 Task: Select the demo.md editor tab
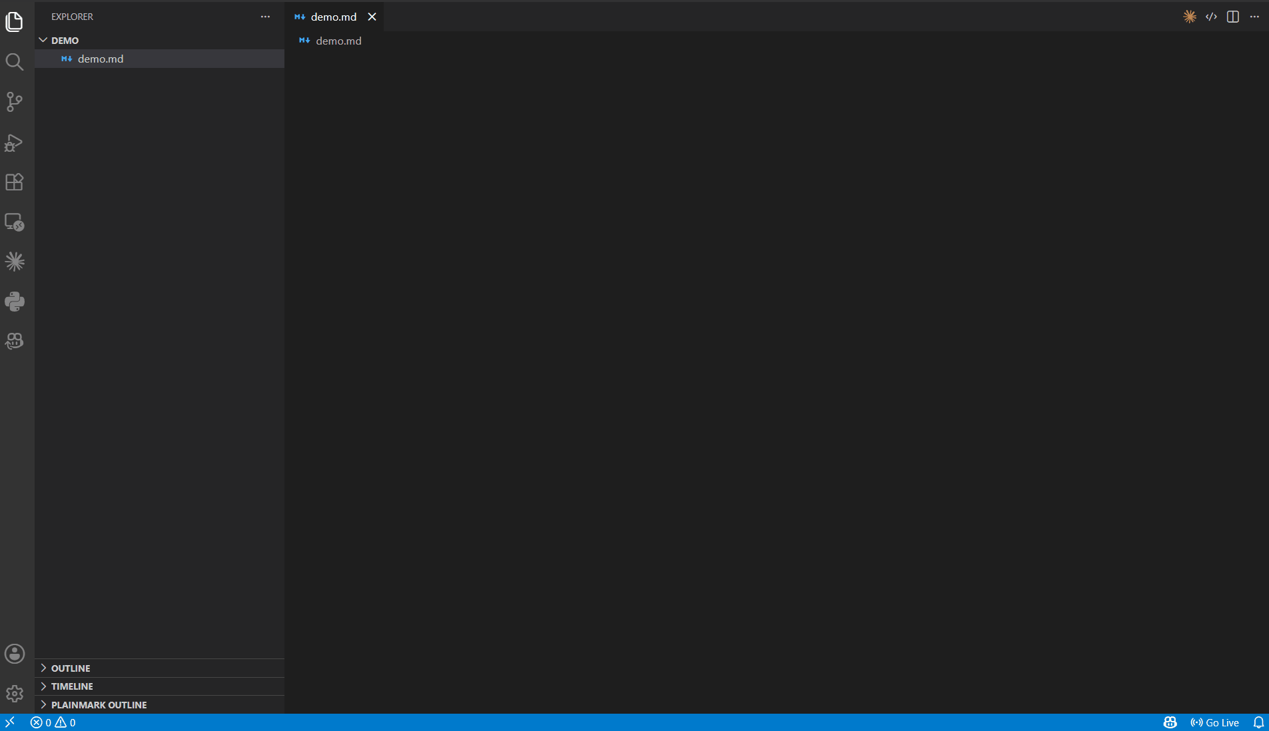pos(334,17)
